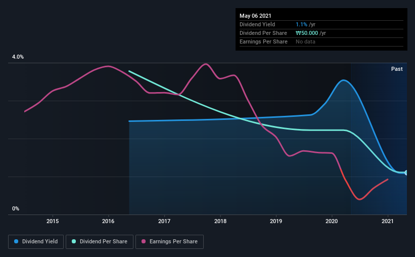Click the 2018 x-axis label

(x=220, y=221)
